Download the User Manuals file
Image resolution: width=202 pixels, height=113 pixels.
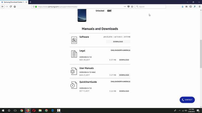[124, 75]
